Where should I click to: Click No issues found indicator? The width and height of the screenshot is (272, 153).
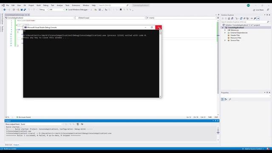(x=24, y=117)
